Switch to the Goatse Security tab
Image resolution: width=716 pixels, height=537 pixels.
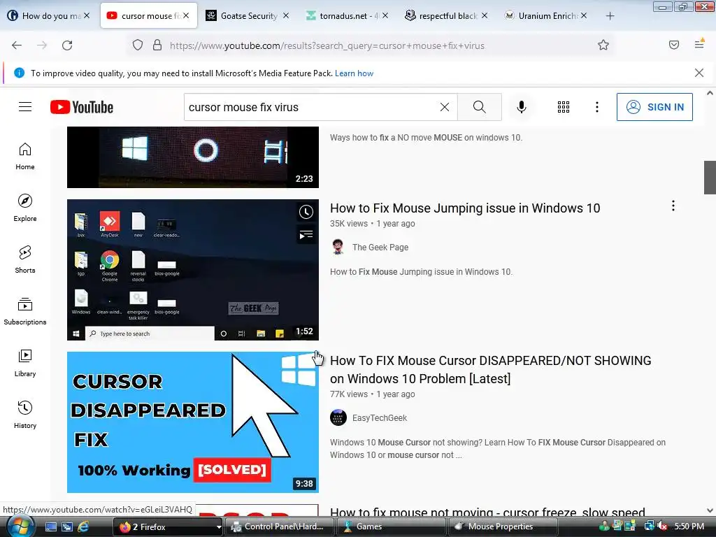point(247,16)
